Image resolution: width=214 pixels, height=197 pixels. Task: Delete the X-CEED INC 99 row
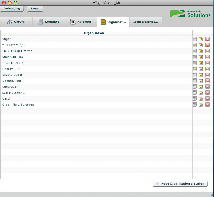pyautogui.click(x=207, y=63)
